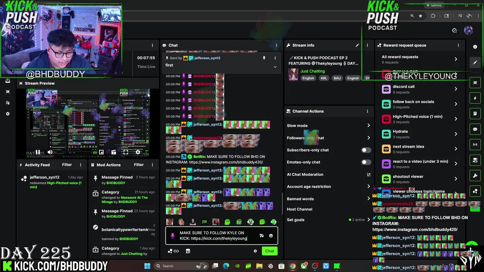
Task: Open stream preview icon in right sidebar
Action: point(475,83)
